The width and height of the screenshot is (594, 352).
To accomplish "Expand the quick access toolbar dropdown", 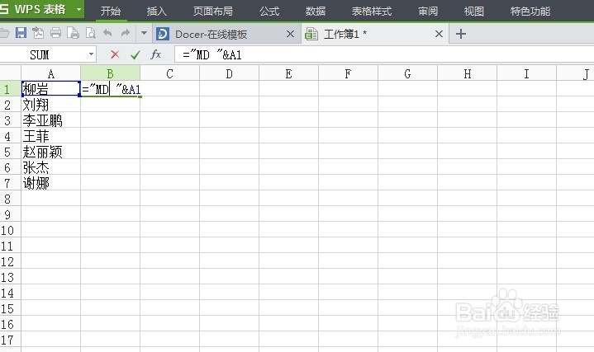I will tap(144, 33).
